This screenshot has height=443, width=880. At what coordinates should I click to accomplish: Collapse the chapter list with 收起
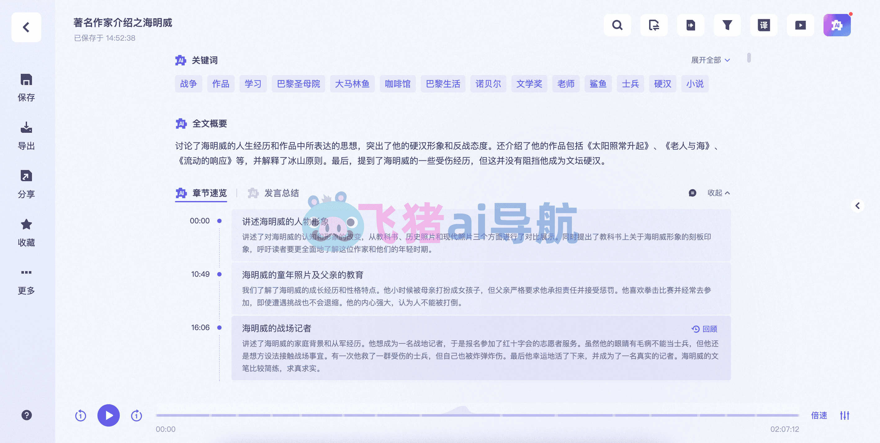[718, 193]
